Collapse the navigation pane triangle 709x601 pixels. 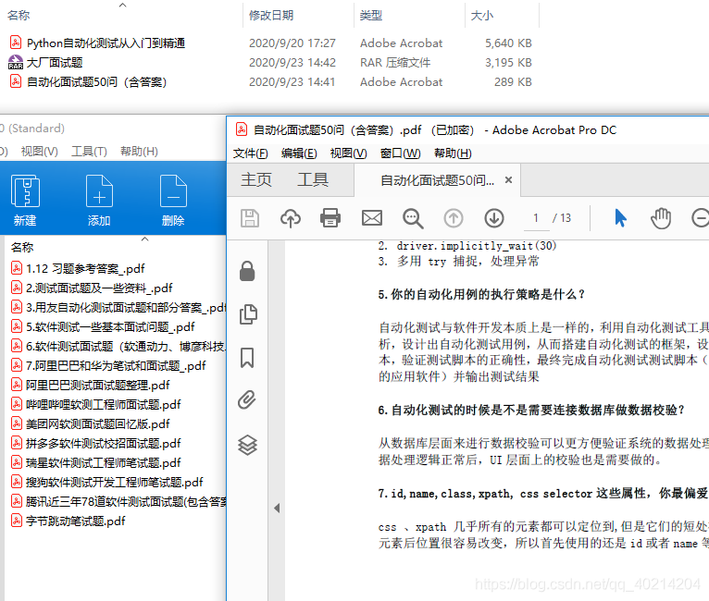pyautogui.click(x=277, y=508)
